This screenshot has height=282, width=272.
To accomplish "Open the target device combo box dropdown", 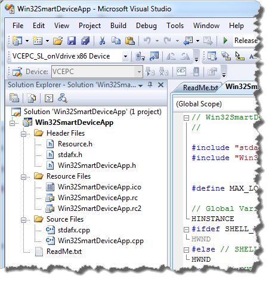I will click(125, 56).
